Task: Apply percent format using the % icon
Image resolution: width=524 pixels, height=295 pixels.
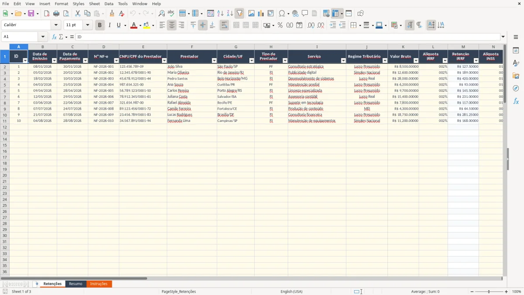Action: 280,25
